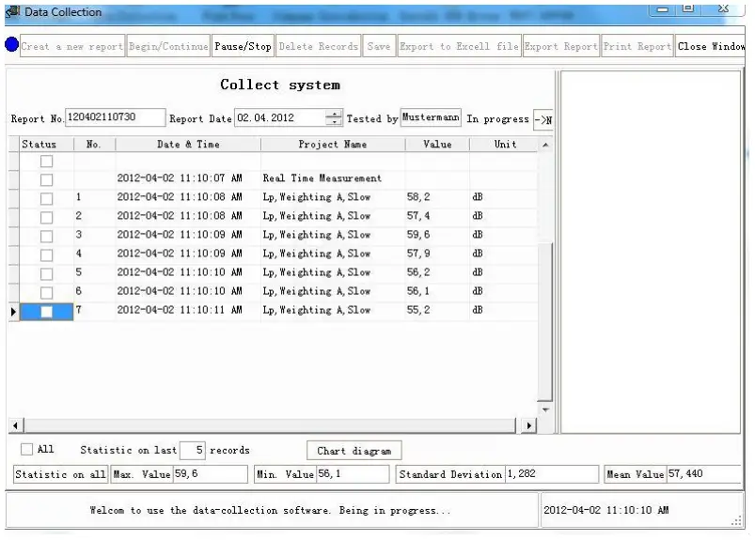Check the status box for record 1

click(47, 198)
